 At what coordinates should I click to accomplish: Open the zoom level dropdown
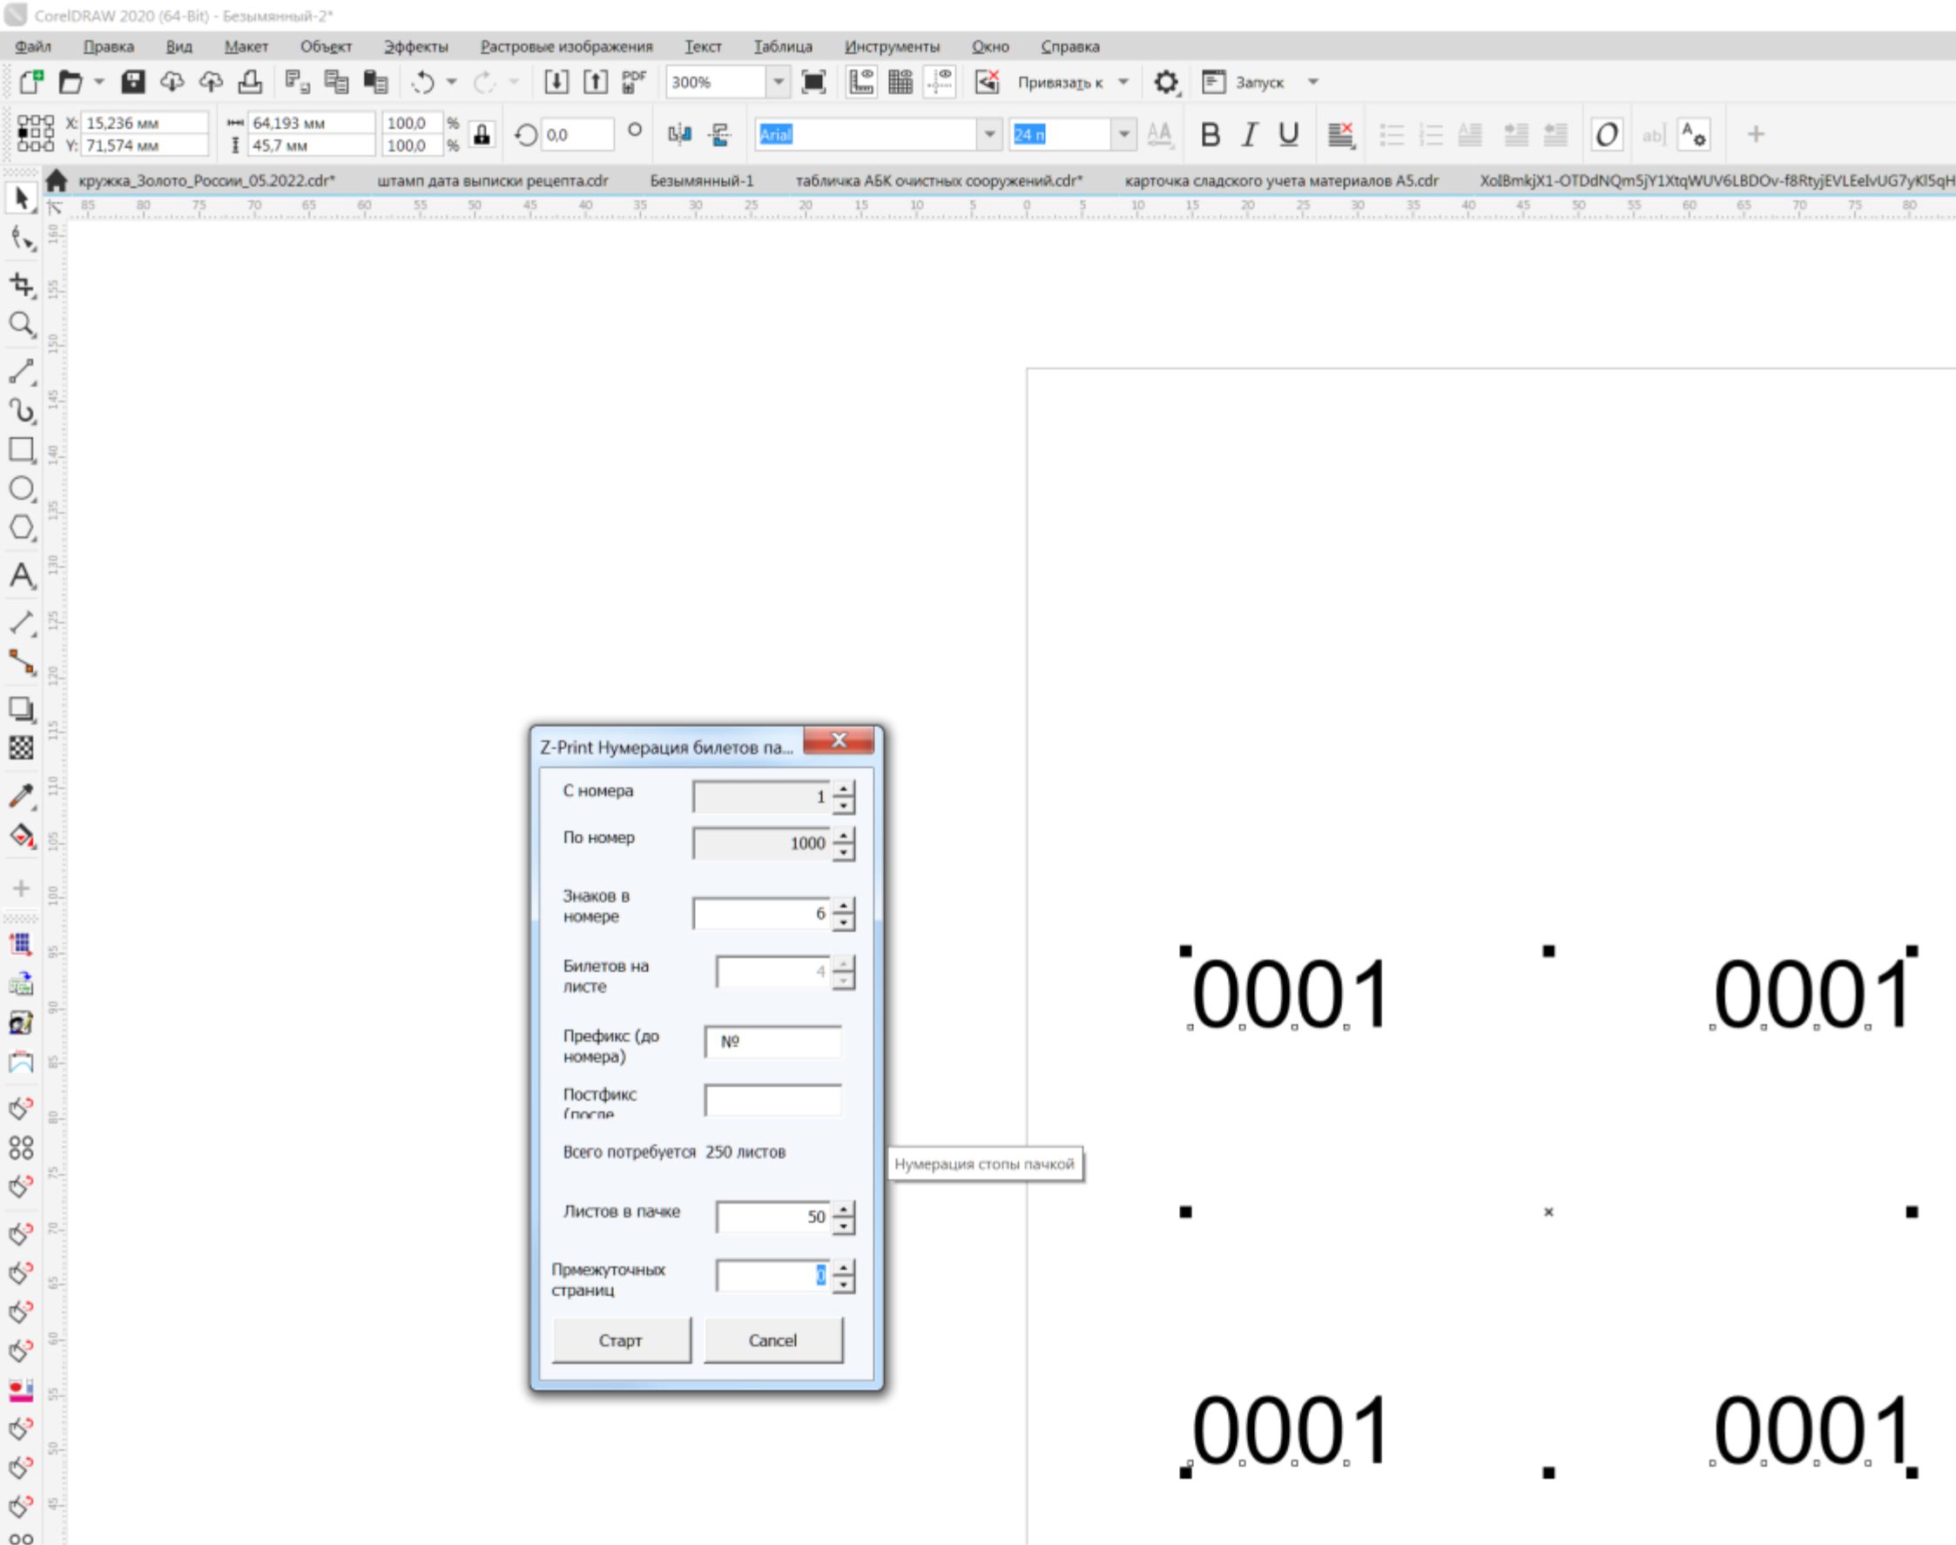pyautogui.click(x=778, y=83)
